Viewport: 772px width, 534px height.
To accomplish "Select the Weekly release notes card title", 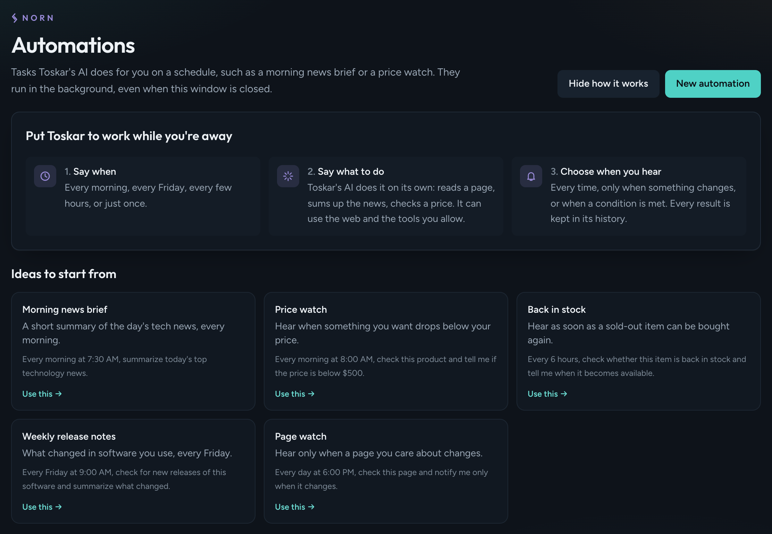I will (x=69, y=436).
